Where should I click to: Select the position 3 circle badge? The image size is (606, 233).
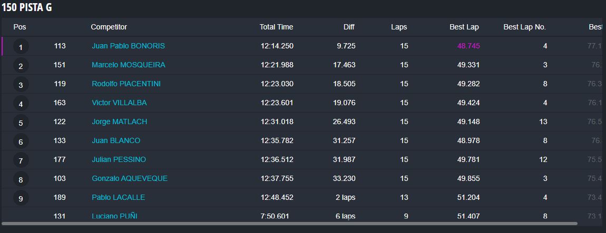(21, 85)
